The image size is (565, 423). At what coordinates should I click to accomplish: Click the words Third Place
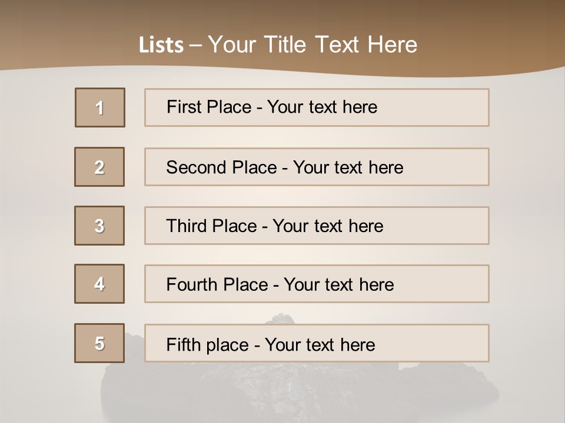tap(211, 226)
